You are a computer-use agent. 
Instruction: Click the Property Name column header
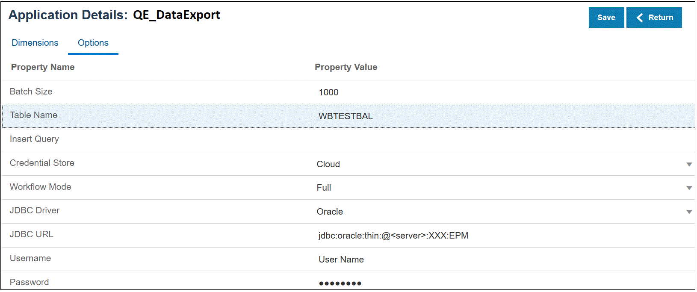pyautogui.click(x=43, y=67)
